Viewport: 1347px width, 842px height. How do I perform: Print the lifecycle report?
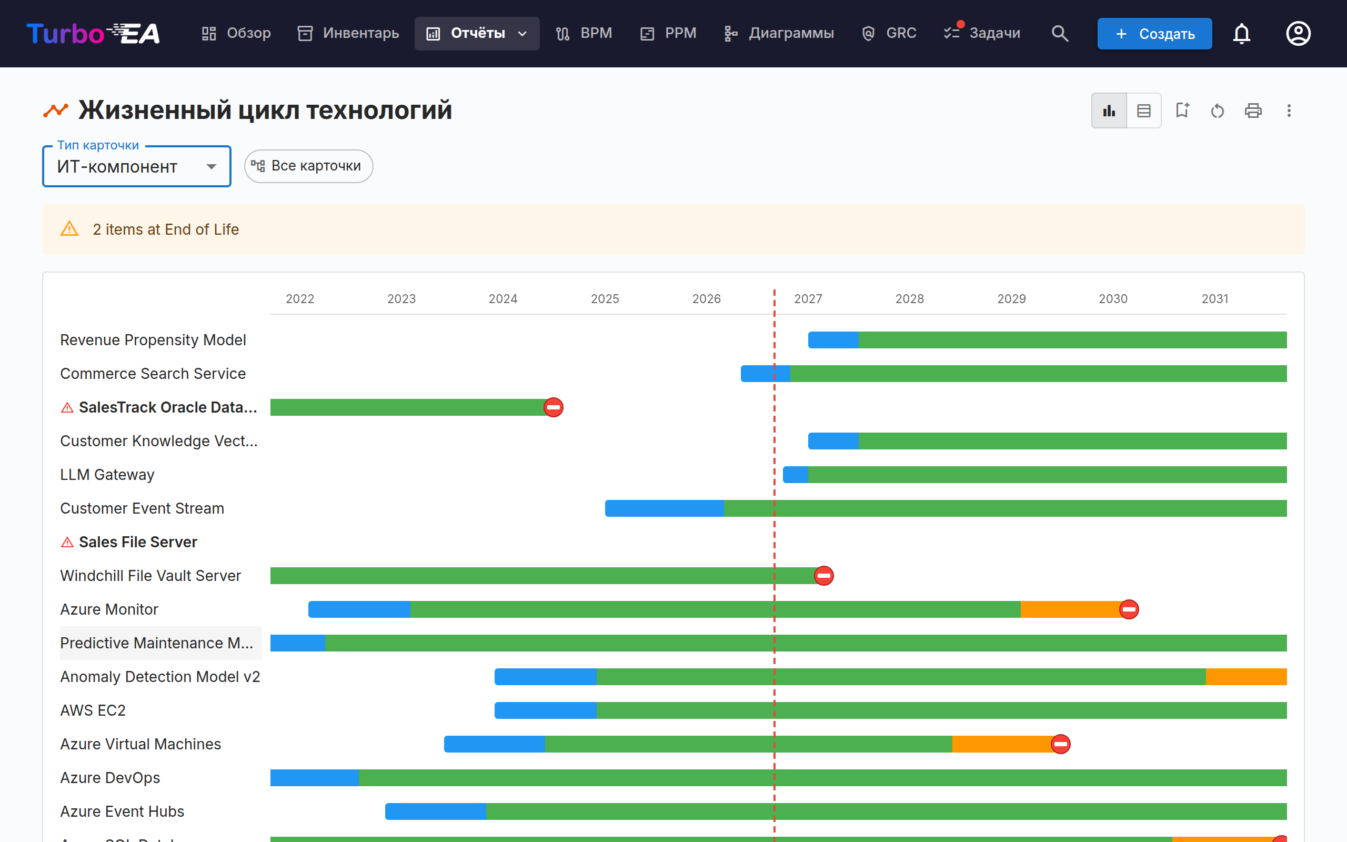coord(1253,111)
